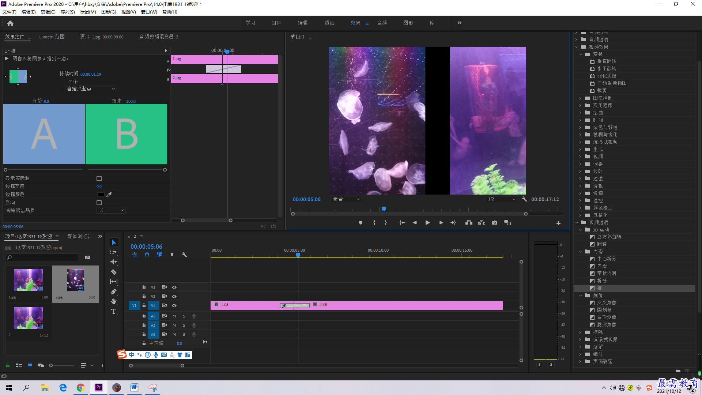Viewport: 702px width, 395px height.
Task: Switch project panel to icon view
Action: coord(30,365)
